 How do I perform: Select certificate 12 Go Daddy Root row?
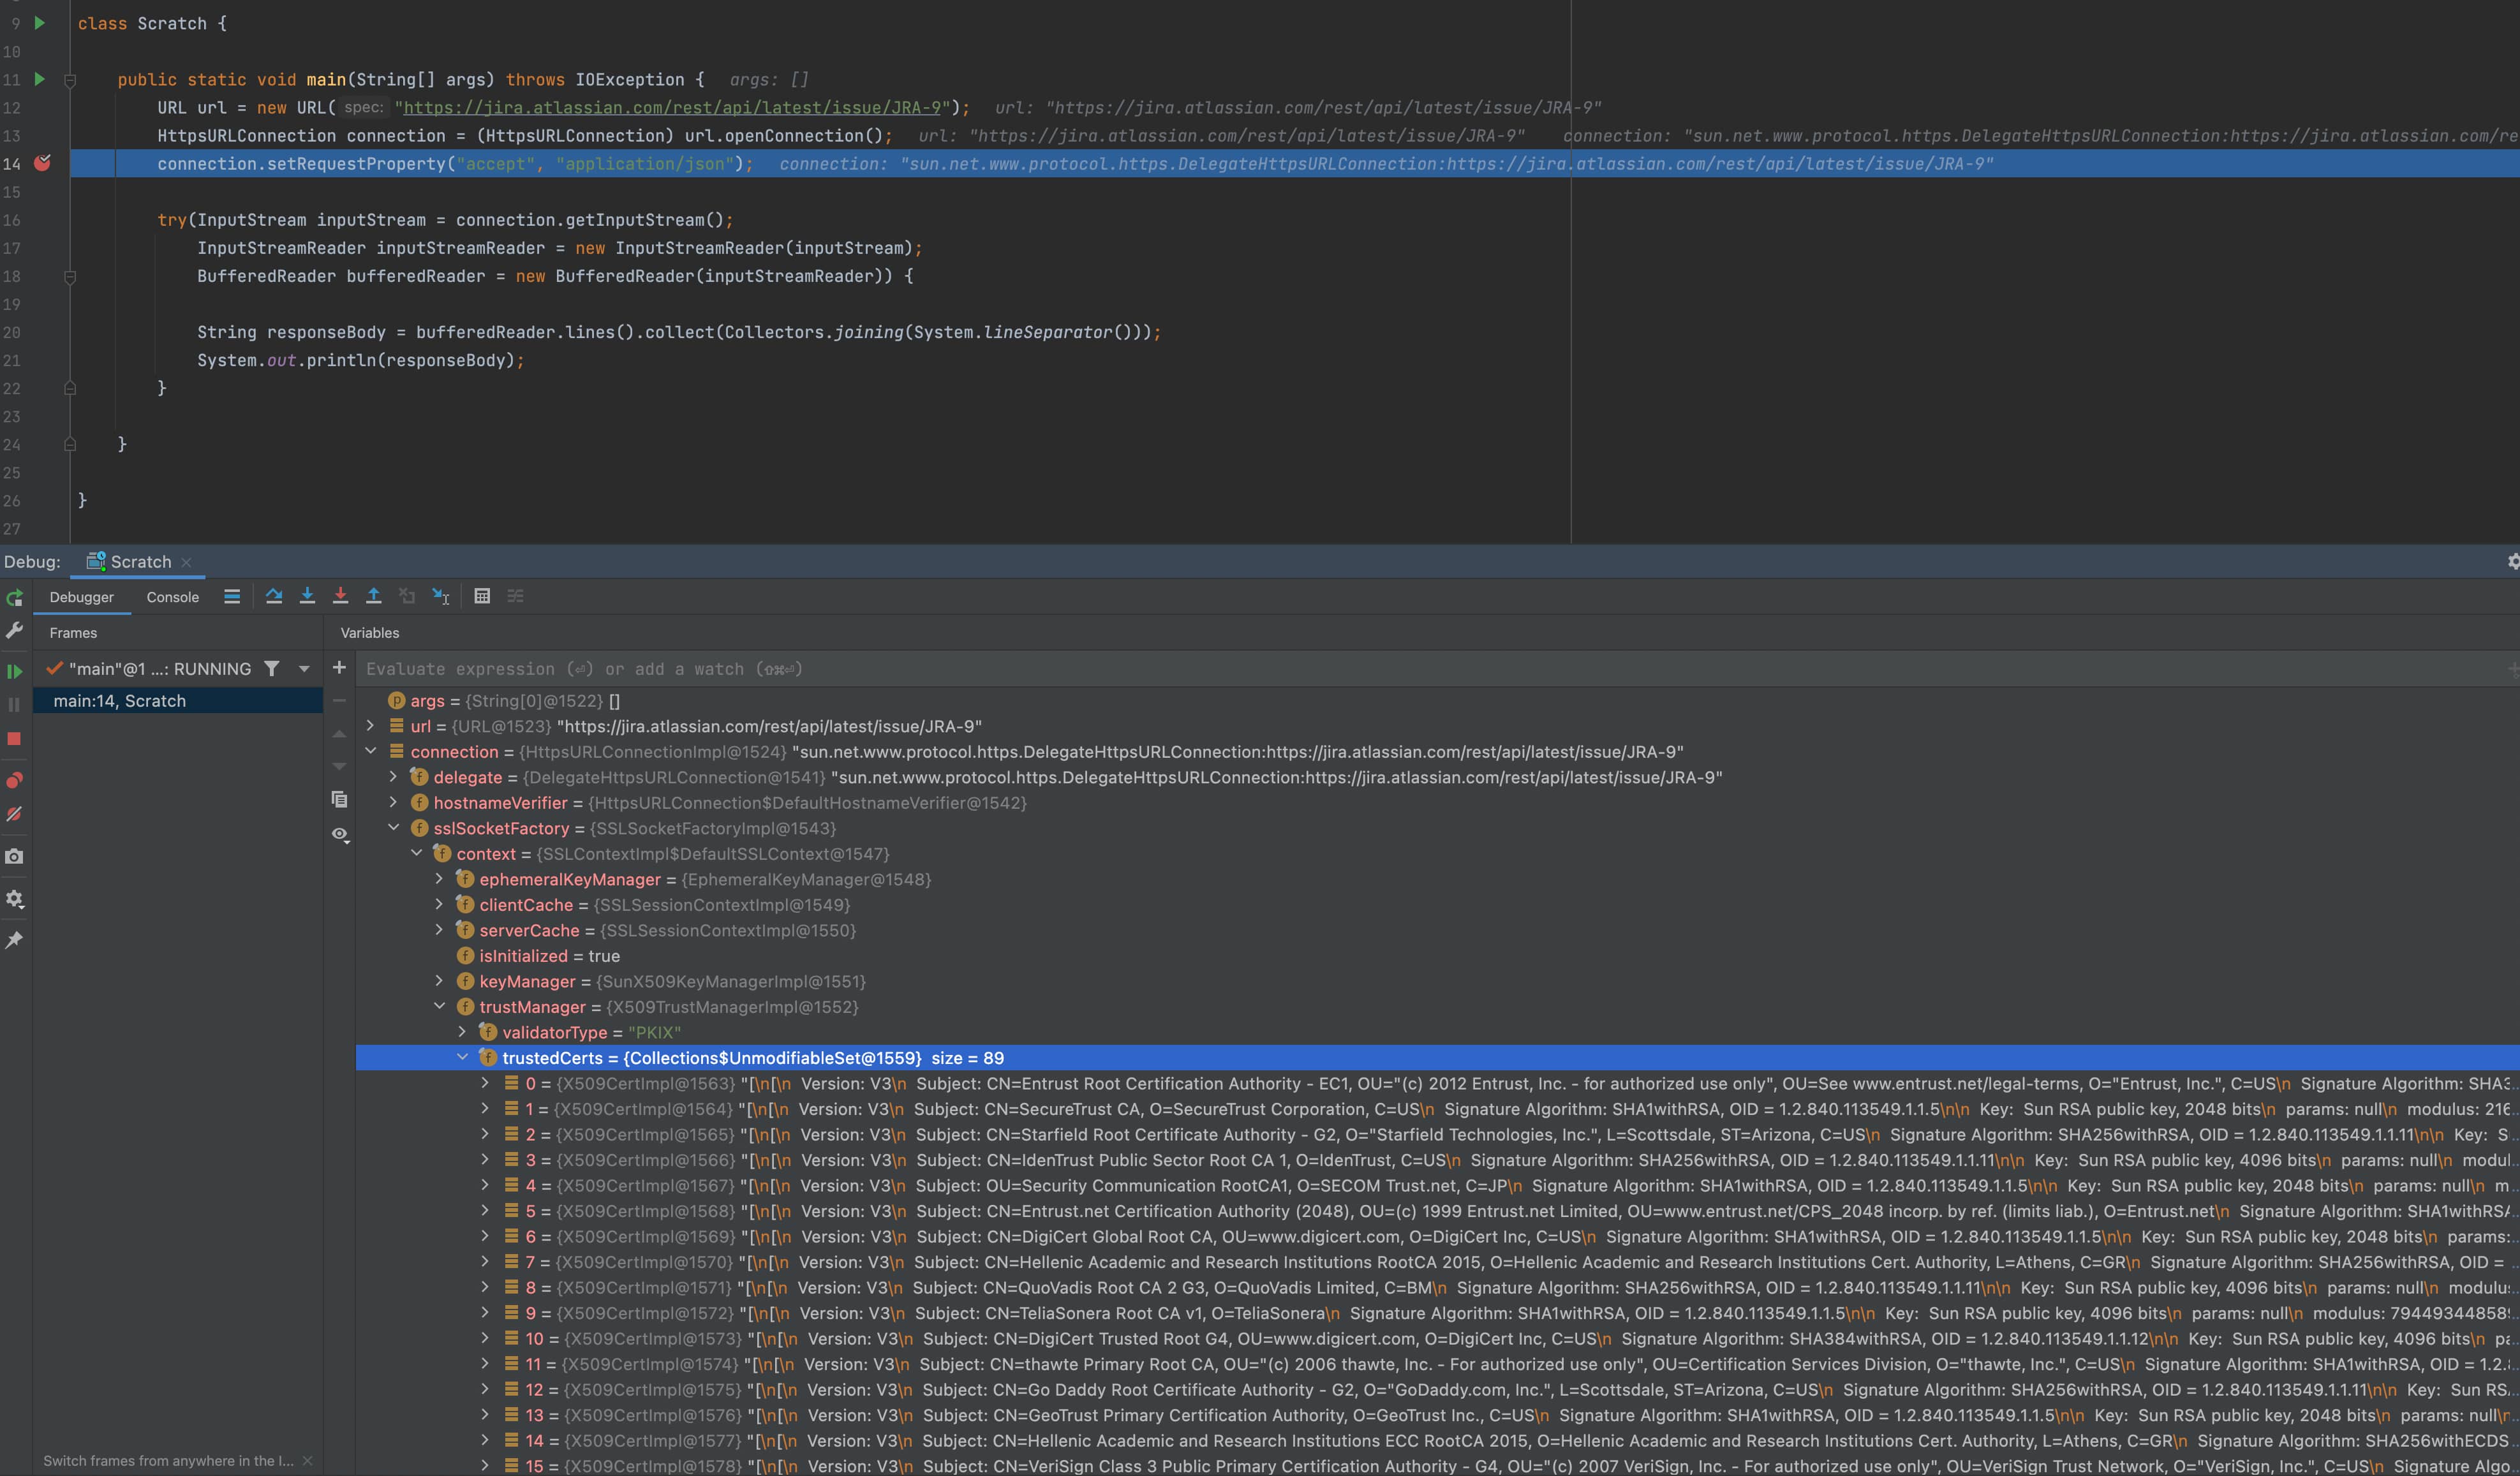coord(1438,1390)
